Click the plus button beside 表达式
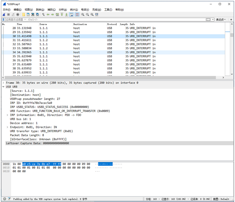 coord(231,20)
